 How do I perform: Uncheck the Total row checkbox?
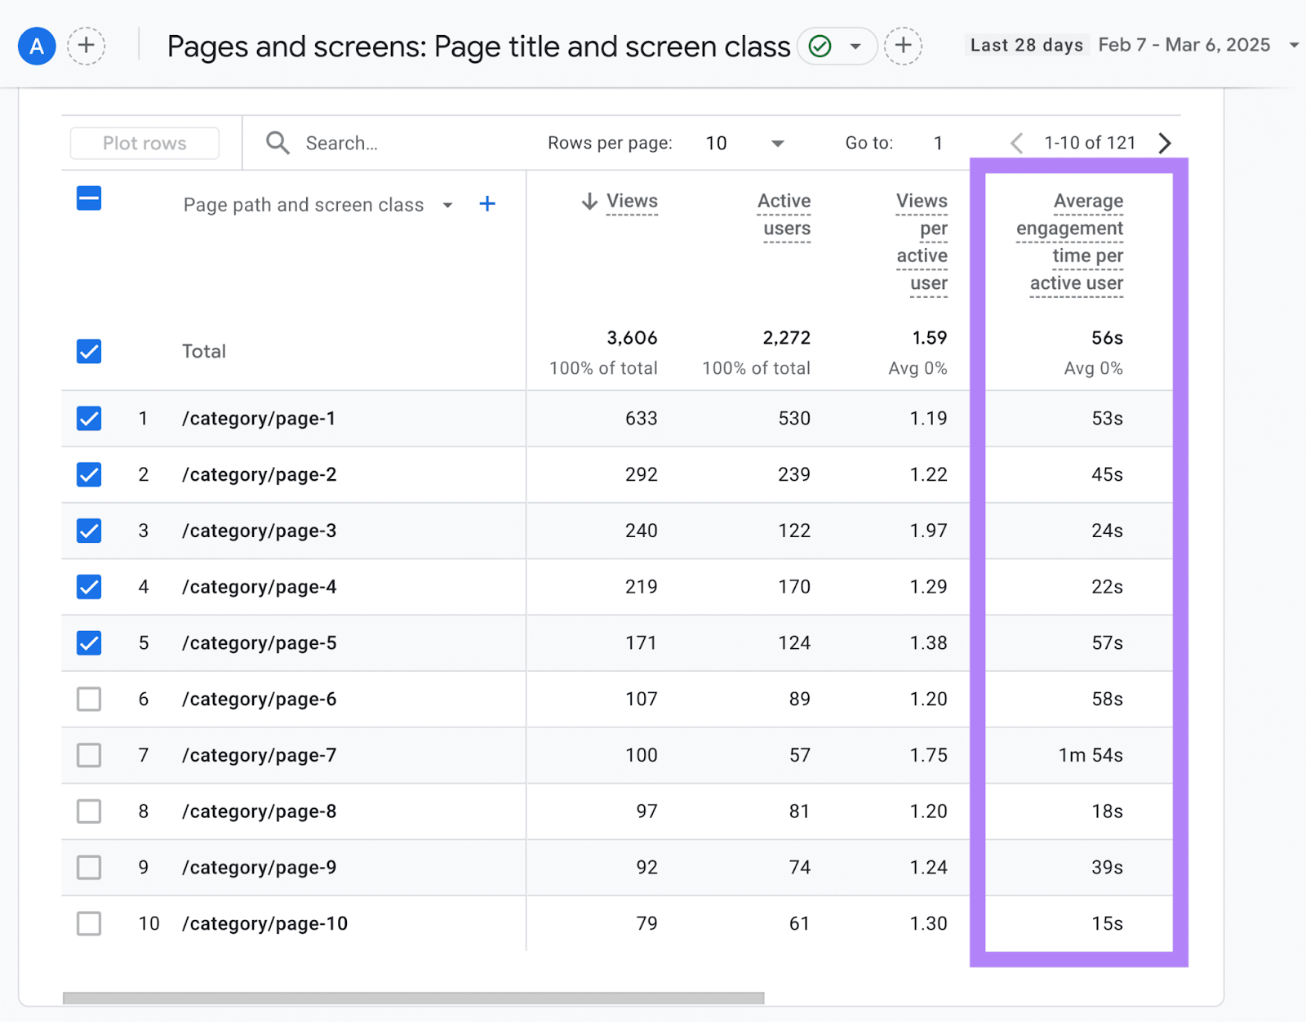[88, 351]
